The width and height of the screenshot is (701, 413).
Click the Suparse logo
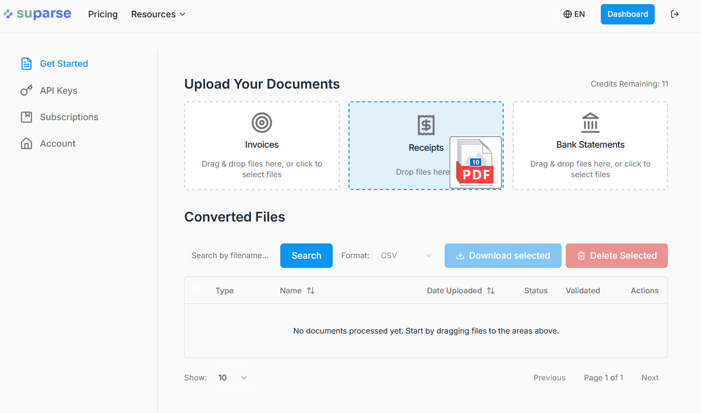38,14
